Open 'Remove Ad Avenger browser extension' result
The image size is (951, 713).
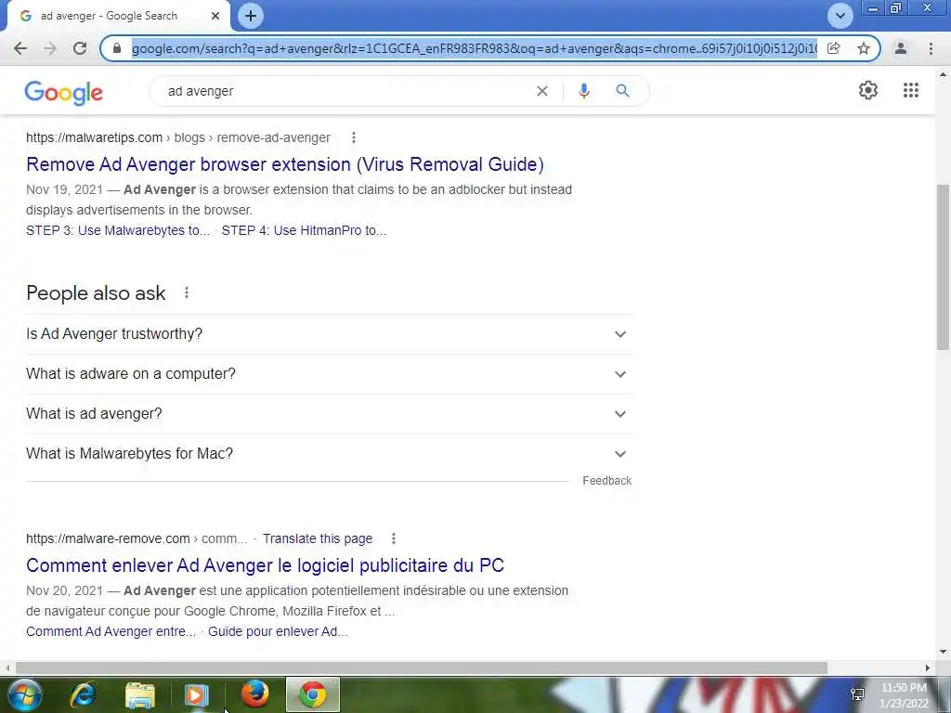pos(284,164)
